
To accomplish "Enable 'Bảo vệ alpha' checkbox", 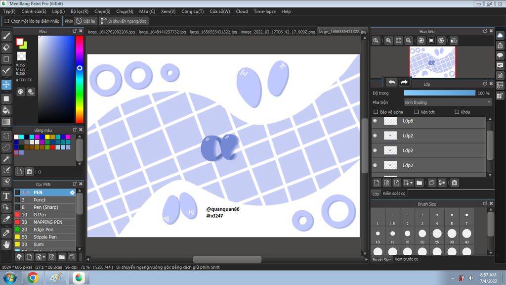I will click(x=376, y=112).
